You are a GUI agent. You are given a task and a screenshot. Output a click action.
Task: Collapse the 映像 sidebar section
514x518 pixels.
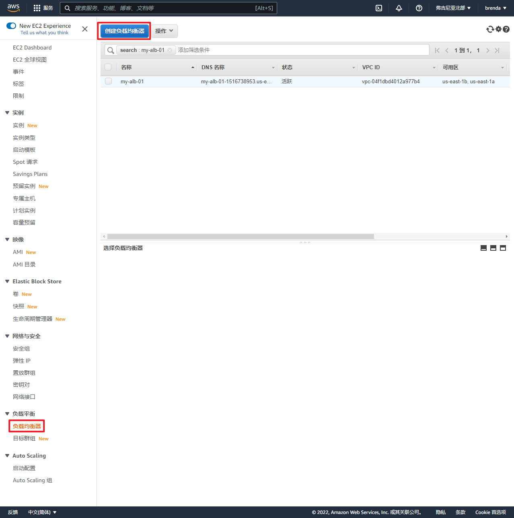[7, 239]
